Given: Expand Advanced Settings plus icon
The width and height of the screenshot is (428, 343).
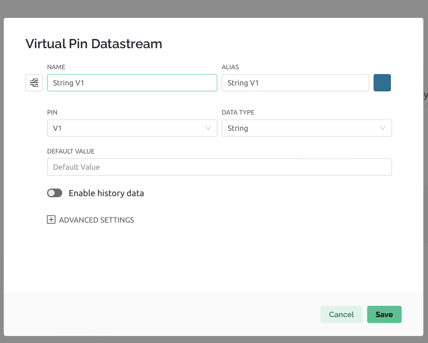Looking at the screenshot, I should tap(51, 220).
